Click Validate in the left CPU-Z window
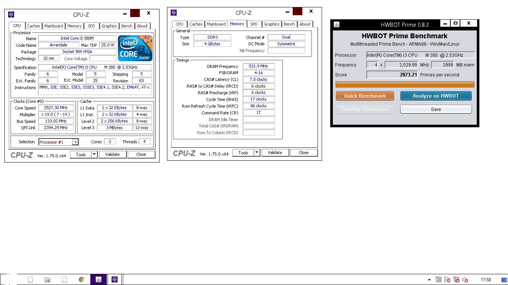 pyautogui.click(x=113, y=154)
